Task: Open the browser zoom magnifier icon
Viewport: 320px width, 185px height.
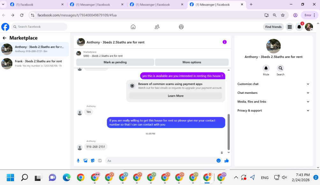Action: (274, 15)
